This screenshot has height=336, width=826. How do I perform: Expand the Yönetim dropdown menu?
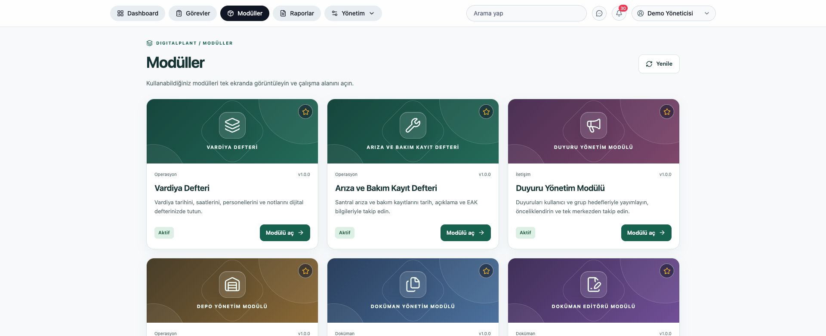point(353,13)
